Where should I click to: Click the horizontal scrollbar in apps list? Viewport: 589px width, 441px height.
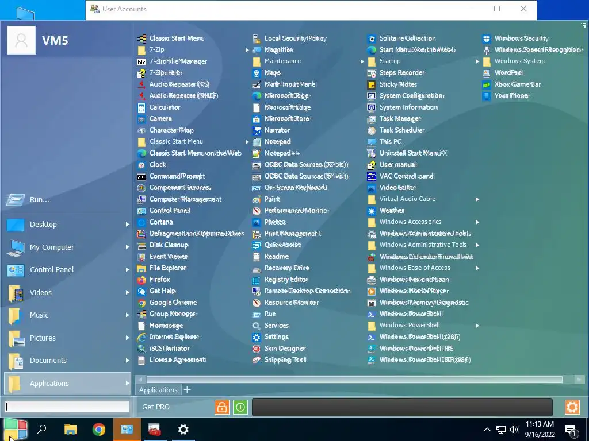click(x=354, y=380)
